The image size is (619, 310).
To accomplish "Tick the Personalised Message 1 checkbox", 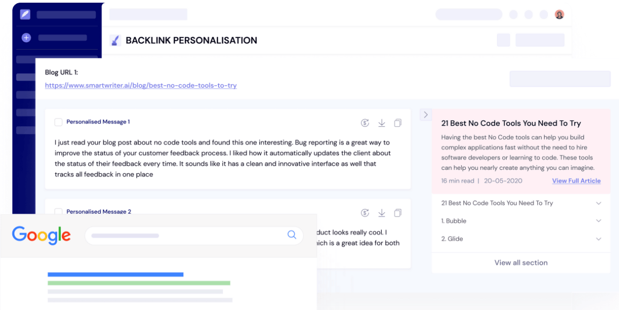I will [x=59, y=122].
